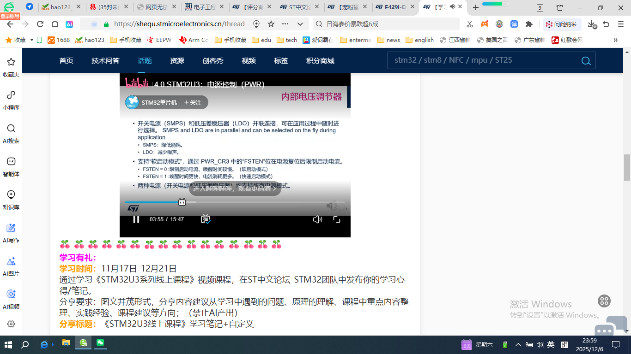631x354 pixels.
Task: Open the 技术问答 nav item
Action: point(105,60)
